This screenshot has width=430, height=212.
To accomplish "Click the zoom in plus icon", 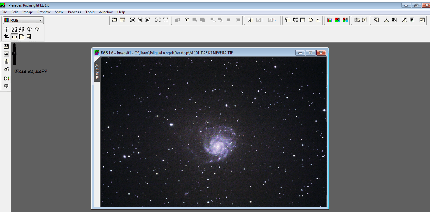I will pos(158,20).
